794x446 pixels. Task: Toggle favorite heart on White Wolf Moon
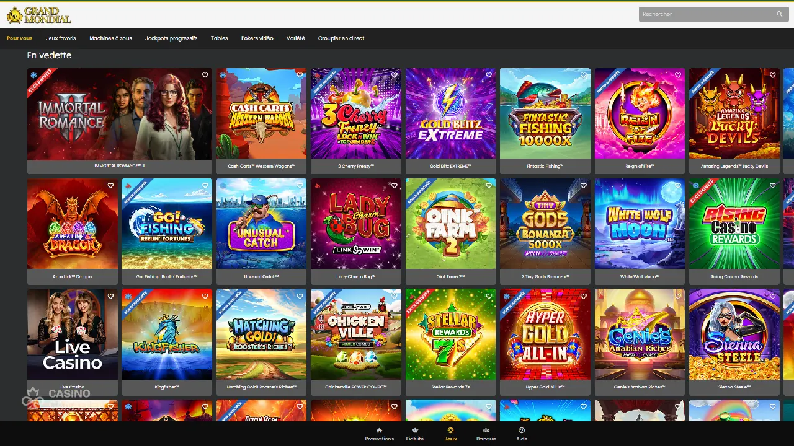tap(678, 185)
